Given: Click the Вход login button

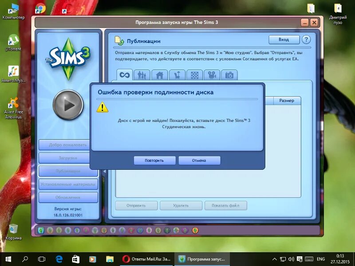Looking at the screenshot, I should 284,39.
